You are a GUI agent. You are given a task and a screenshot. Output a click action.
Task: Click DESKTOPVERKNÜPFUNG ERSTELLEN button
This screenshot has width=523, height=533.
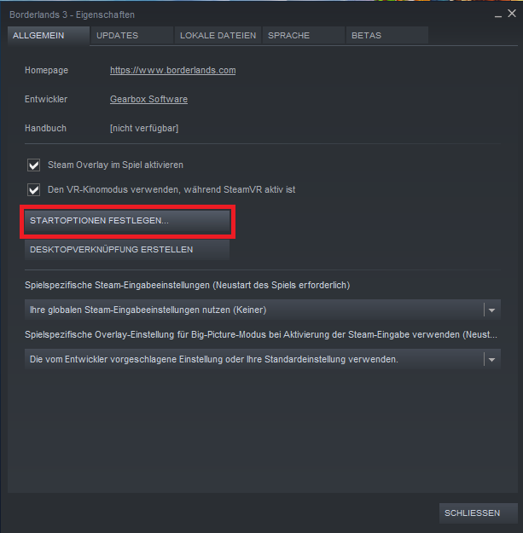(x=127, y=250)
